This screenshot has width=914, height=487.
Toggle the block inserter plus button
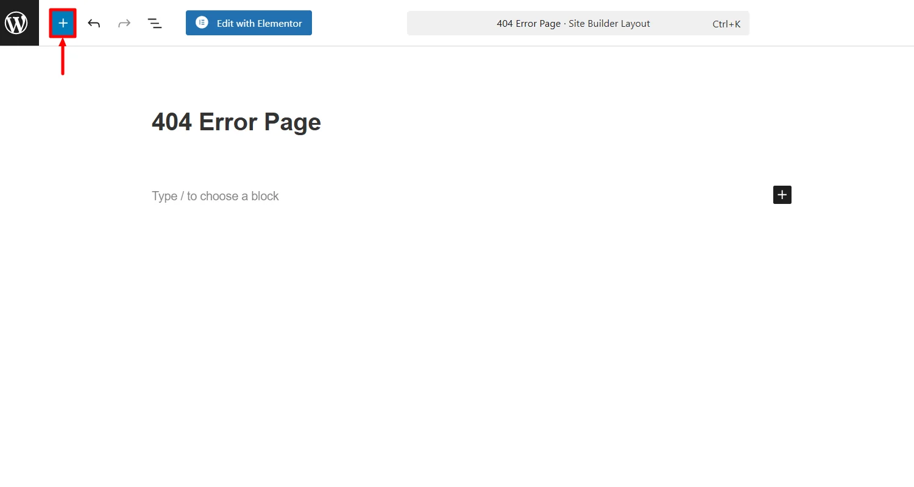tap(63, 23)
